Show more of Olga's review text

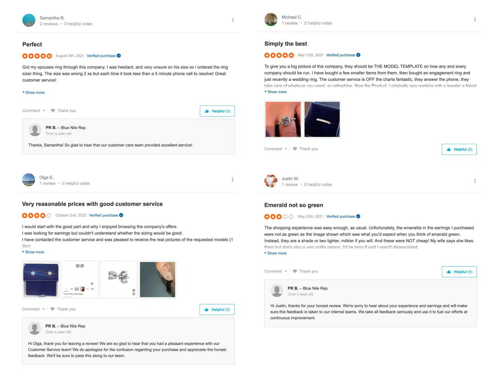34,252
